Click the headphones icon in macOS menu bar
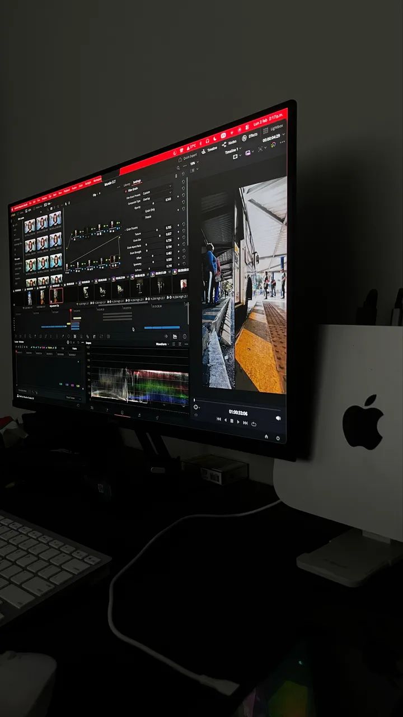The height and width of the screenshot is (717, 403). pyautogui.click(x=208, y=141)
